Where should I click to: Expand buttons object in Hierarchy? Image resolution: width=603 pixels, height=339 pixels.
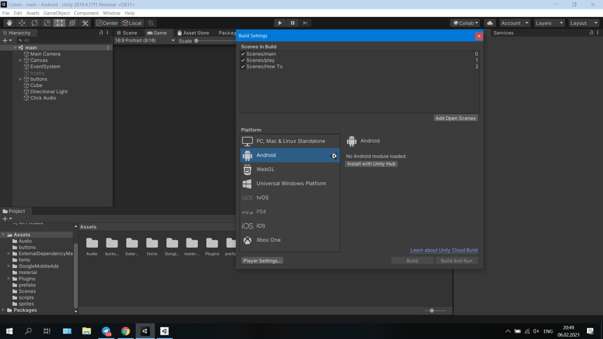(21, 79)
